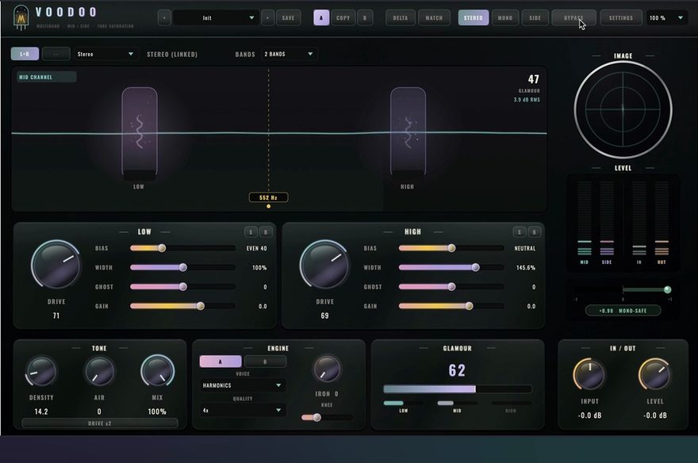
Task: Click the crossover handle dot below 552 Hz
Action: pos(268,206)
